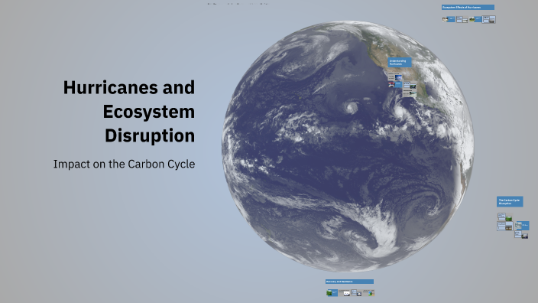Image resolution: width=538 pixels, height=303 pixels.
Task: Open the bottom dark-photo slide under Carbon Cycle Disruption
Action: tap(521, 235)
